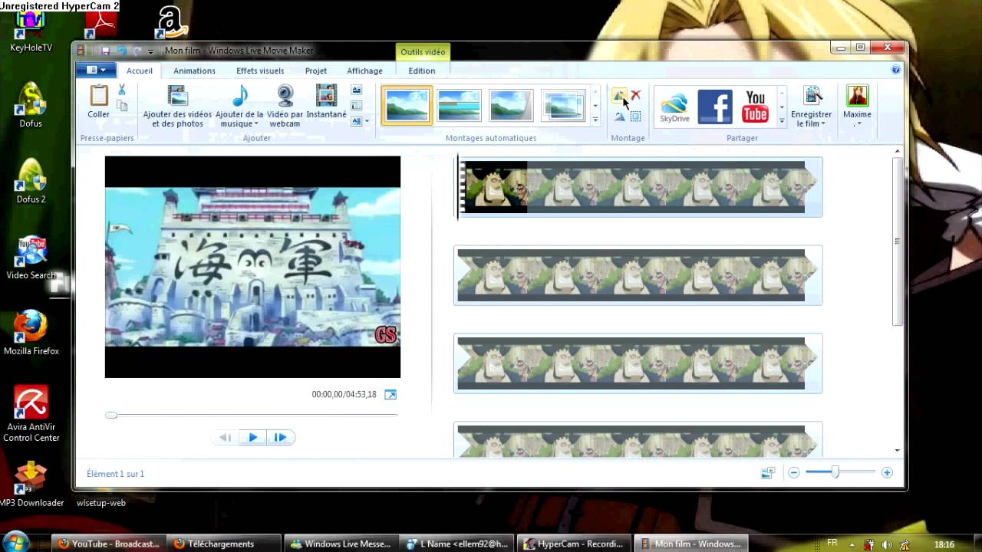The height and width of the screenshot is (552, 982).
Task: Open the HyperCam taskbar window
Action: (x=574, y=544)
